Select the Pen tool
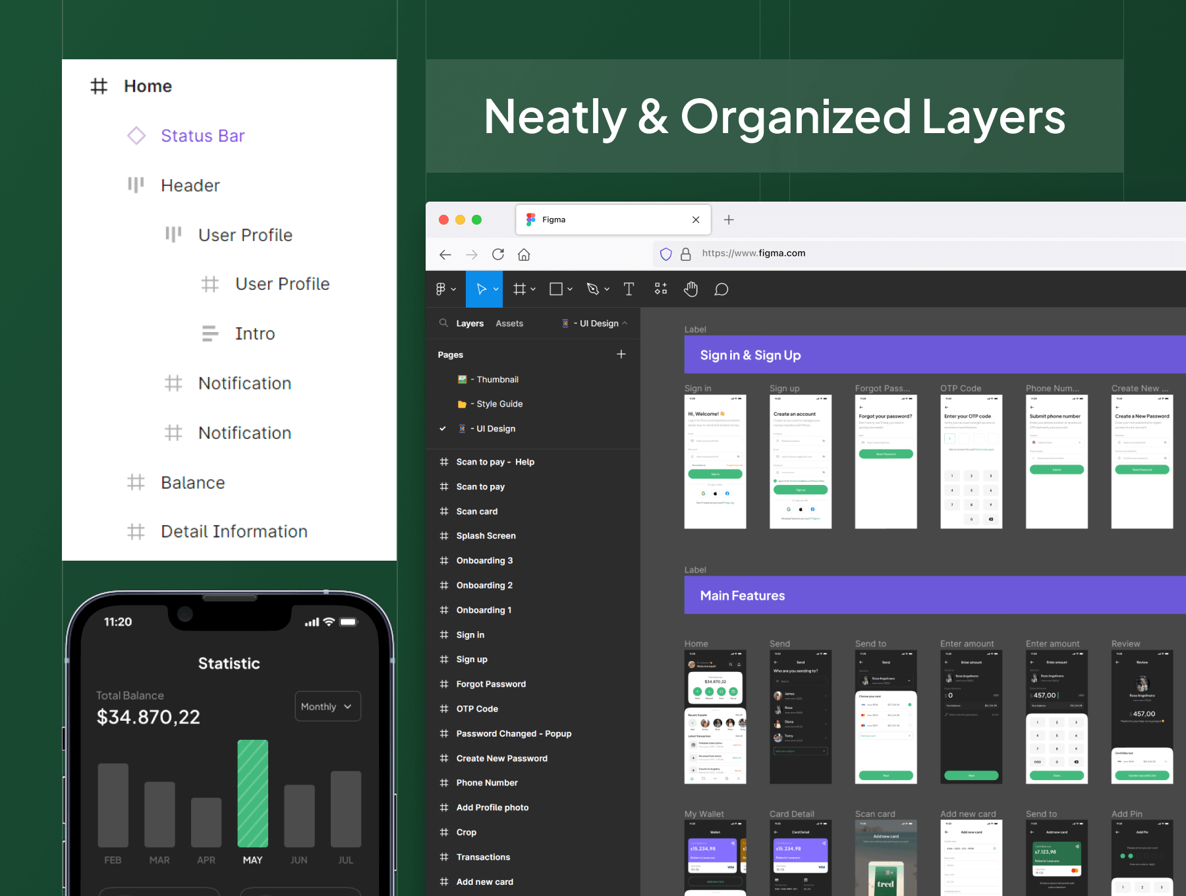This screenshot has height=896, width=1186. pyautogui.click(x=593, y=289)
